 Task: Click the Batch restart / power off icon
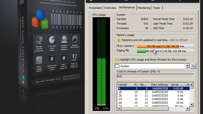[64, 58]
